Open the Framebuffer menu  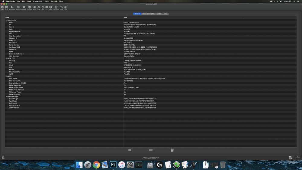(38, 1)
